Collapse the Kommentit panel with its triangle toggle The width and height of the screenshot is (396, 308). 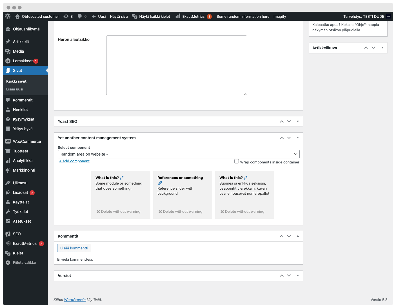point(298,236)
